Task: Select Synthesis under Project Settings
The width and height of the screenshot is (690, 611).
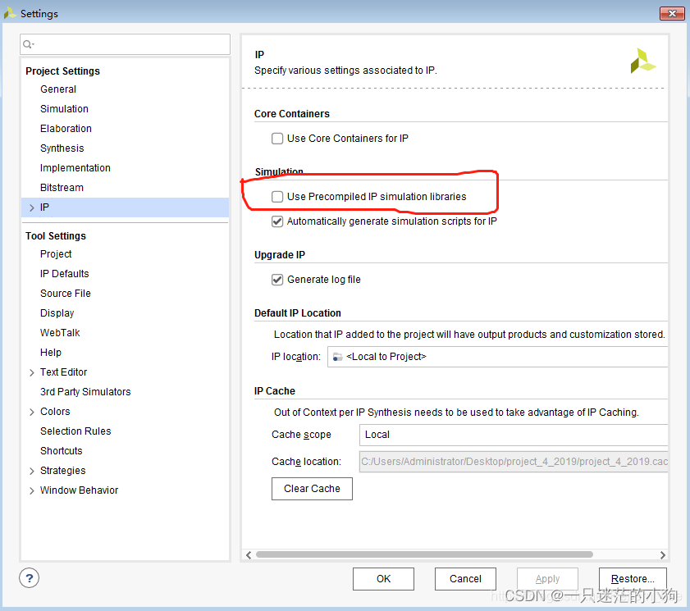Action: pos(62,148)
